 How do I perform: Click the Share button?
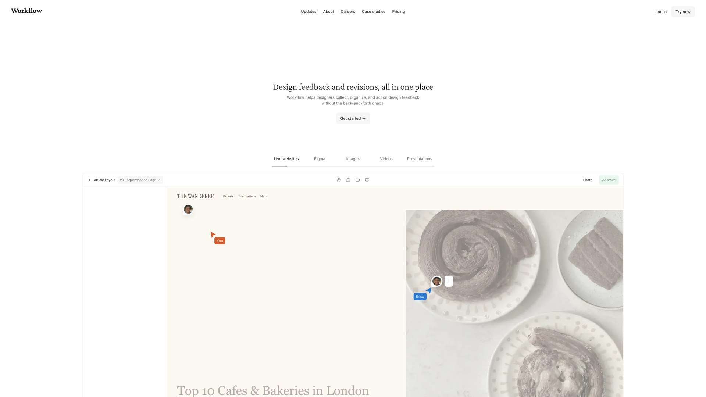click(588, 180)
